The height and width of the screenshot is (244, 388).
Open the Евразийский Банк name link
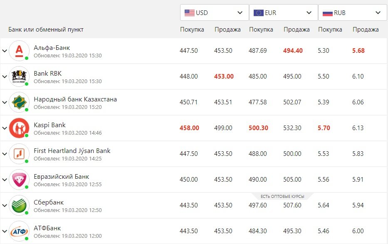tap(62, 177)
